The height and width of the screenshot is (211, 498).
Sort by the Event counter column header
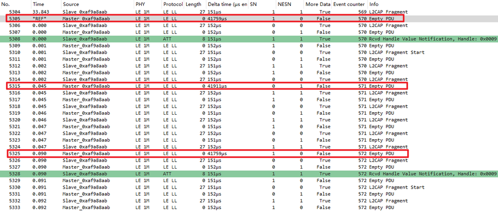point(349,4)
